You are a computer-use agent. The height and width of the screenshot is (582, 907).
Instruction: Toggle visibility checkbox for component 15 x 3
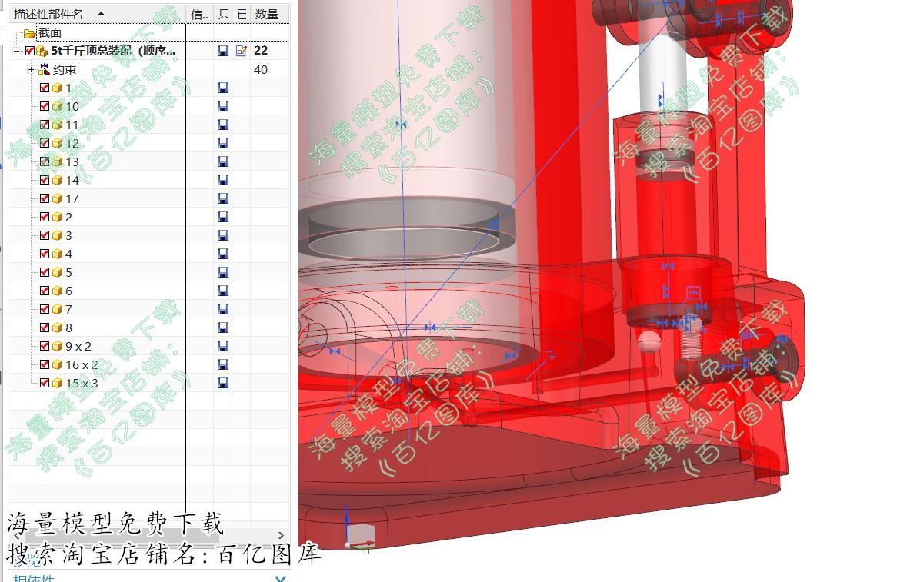pos(45,383)
